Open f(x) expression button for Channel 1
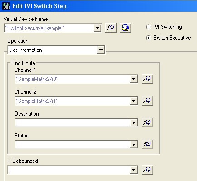The height and width of the screenshot is (181, 197). pos(147,79)
